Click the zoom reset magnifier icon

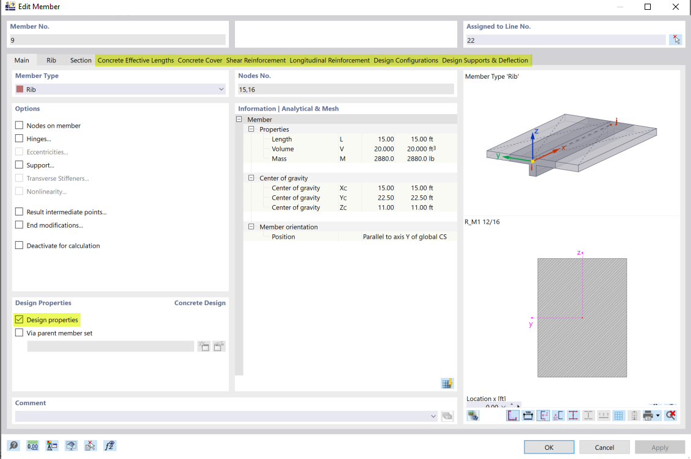pyautogui.click(x=670, y=415)
